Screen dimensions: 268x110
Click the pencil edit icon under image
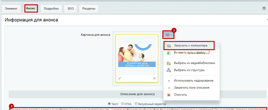120,78
